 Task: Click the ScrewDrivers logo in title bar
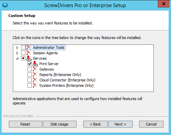5,5
